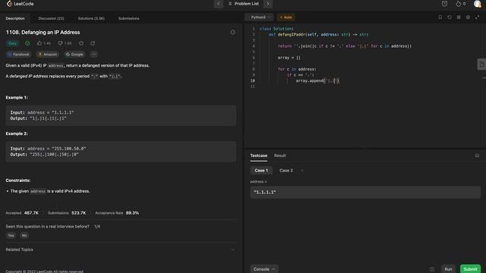Edit the address test input field

[365, 192]
